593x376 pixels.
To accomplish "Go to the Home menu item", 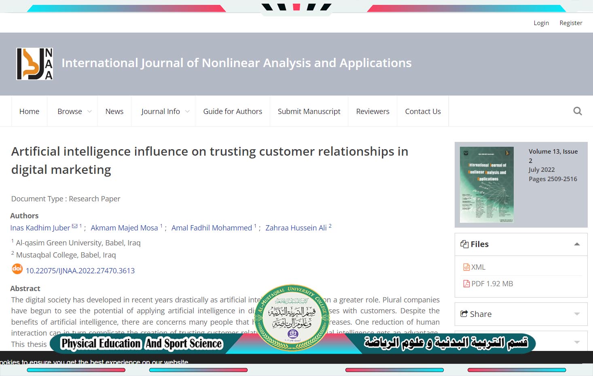I will [x=29, y=111].
